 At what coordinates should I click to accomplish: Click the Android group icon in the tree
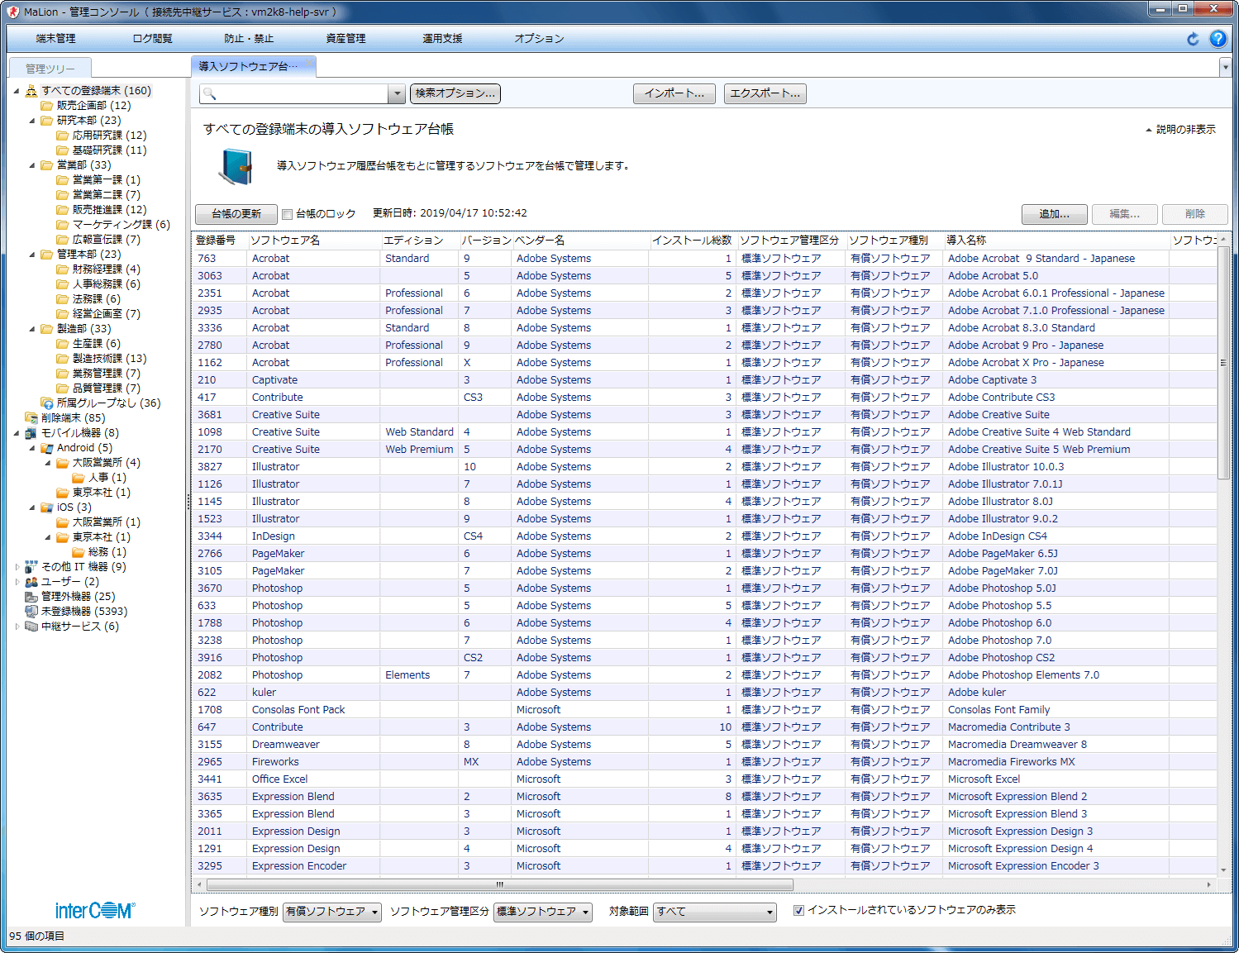(x=47, y=448)
